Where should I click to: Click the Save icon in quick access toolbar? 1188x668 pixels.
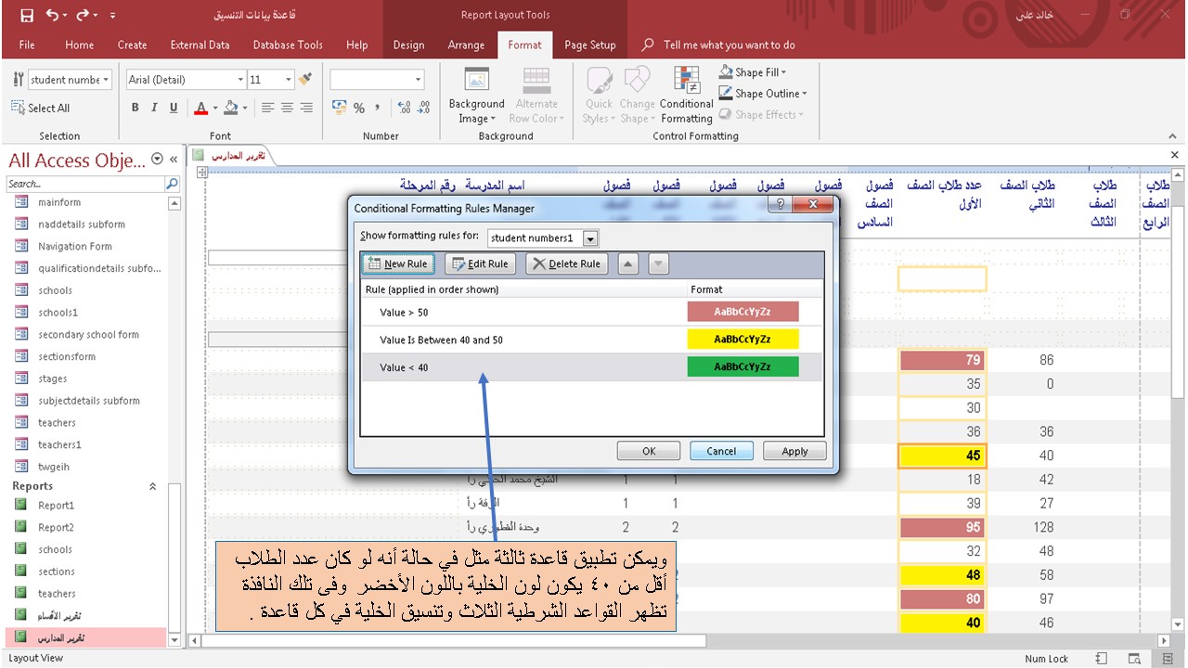tap(26, 15)
